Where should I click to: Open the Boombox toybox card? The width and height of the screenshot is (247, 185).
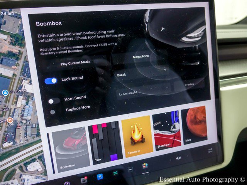tap(70, 150)
